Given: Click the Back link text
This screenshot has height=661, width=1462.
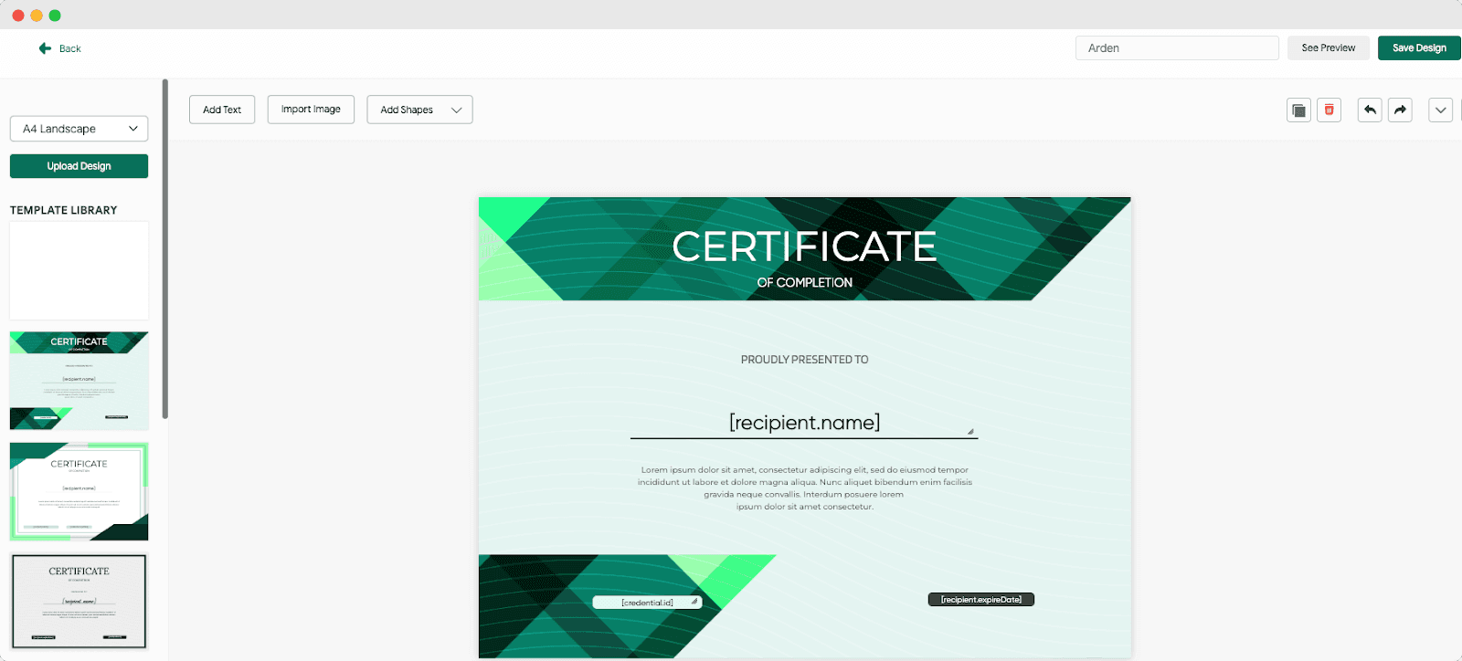Looking at the screenshot, I should [x=70, y=49].
